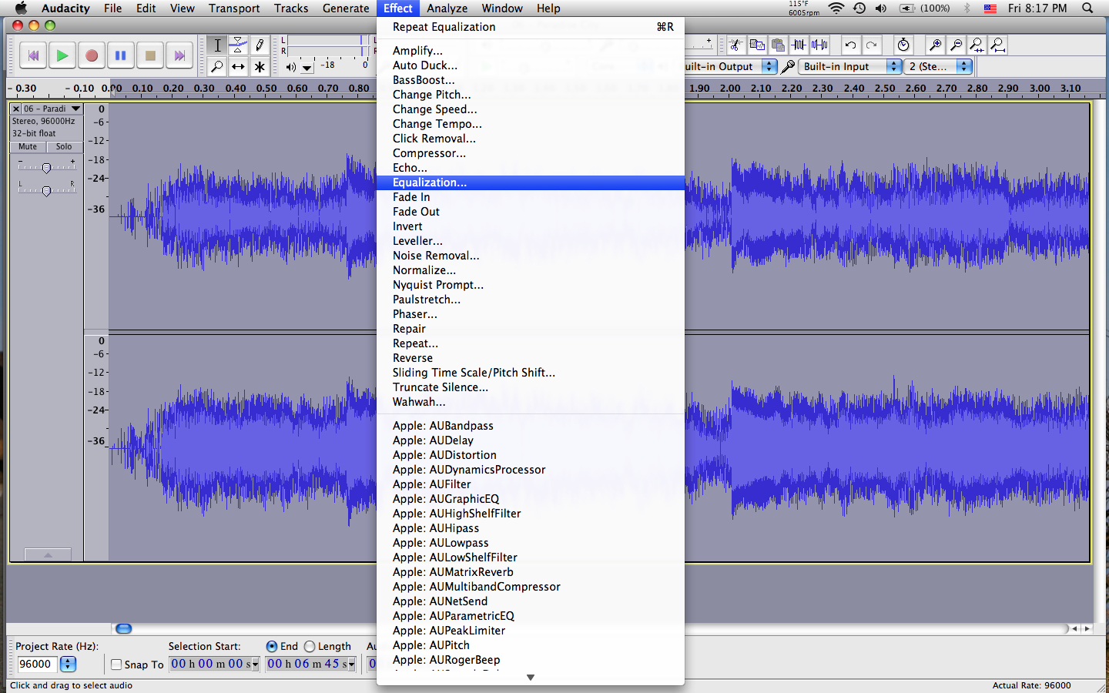Click the Cut scissors icon
1109x693 pixels.
click(736, 45)
